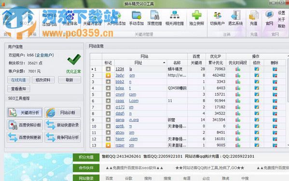
Task: Click the 查看通知 button
Action: [x=18, y=89]
